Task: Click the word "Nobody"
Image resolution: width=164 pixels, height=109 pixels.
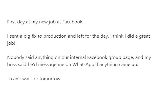Action: tap(15, 57)
